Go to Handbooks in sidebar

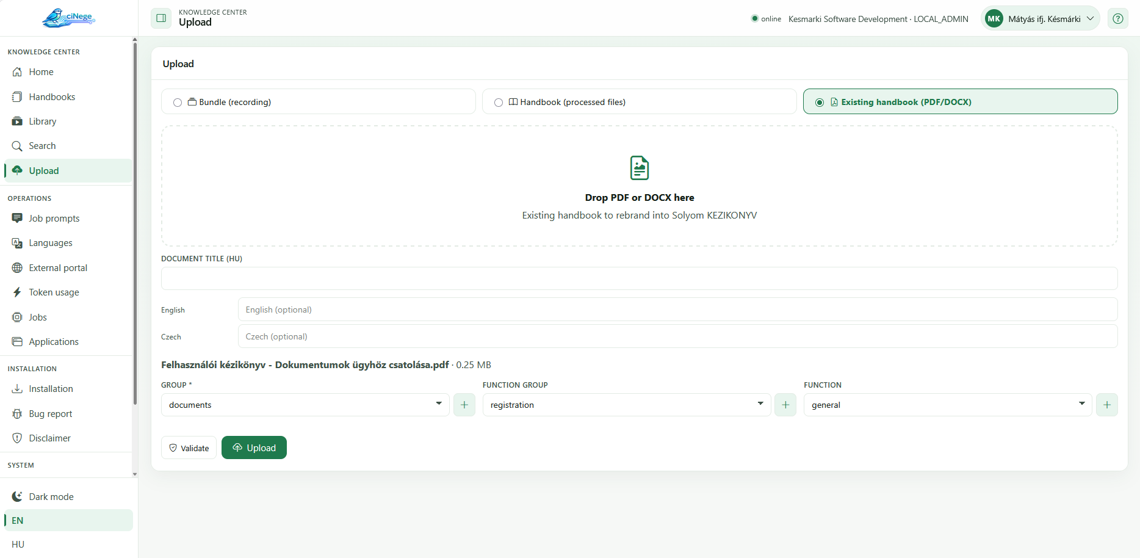click(x=68, y=96)
